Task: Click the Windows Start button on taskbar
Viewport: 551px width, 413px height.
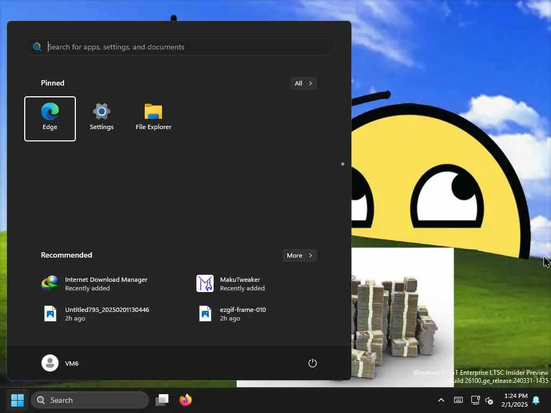Action: tap(17, 400)
